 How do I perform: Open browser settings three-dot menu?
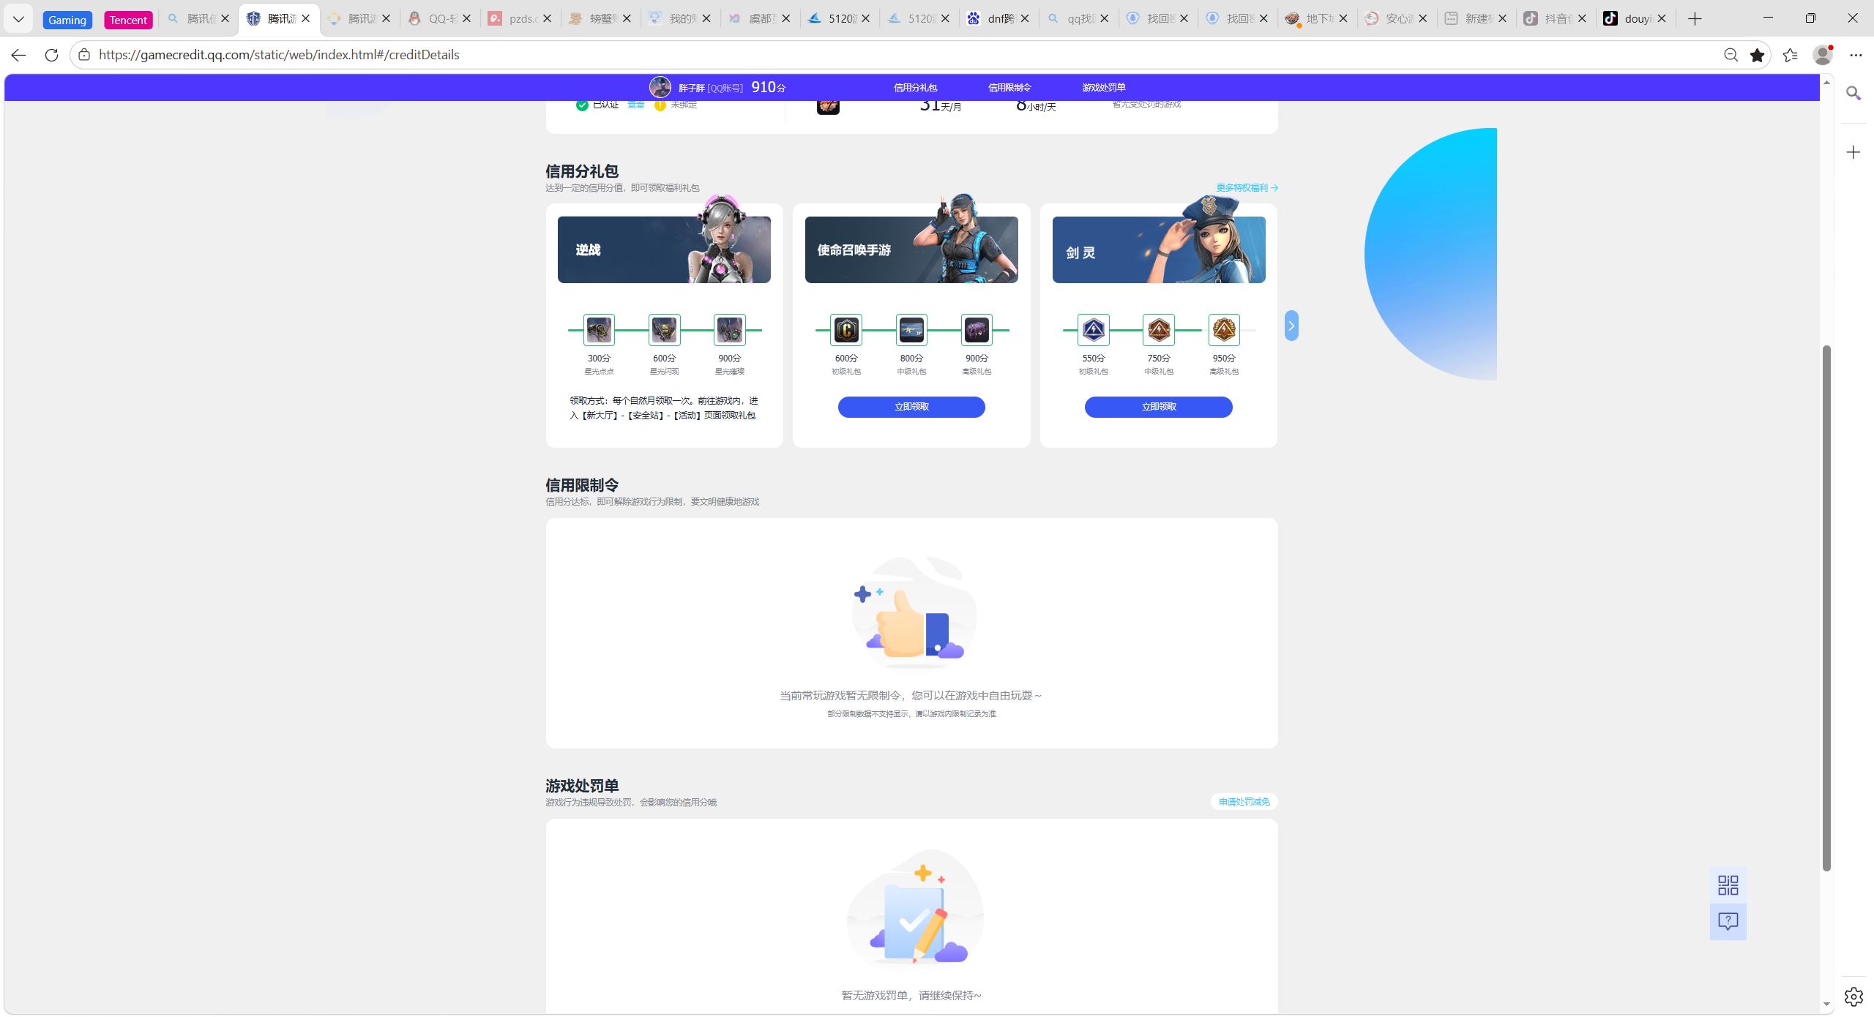point(1855,55)
